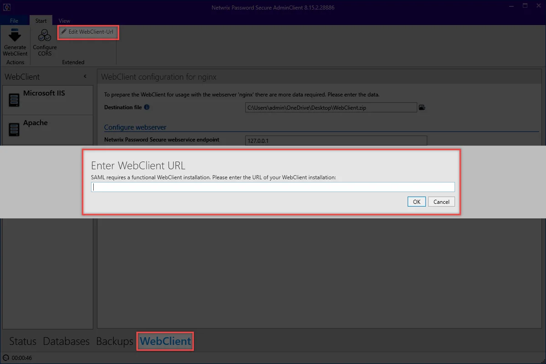Click the Microsoft IIS server icon

point(14,99)
